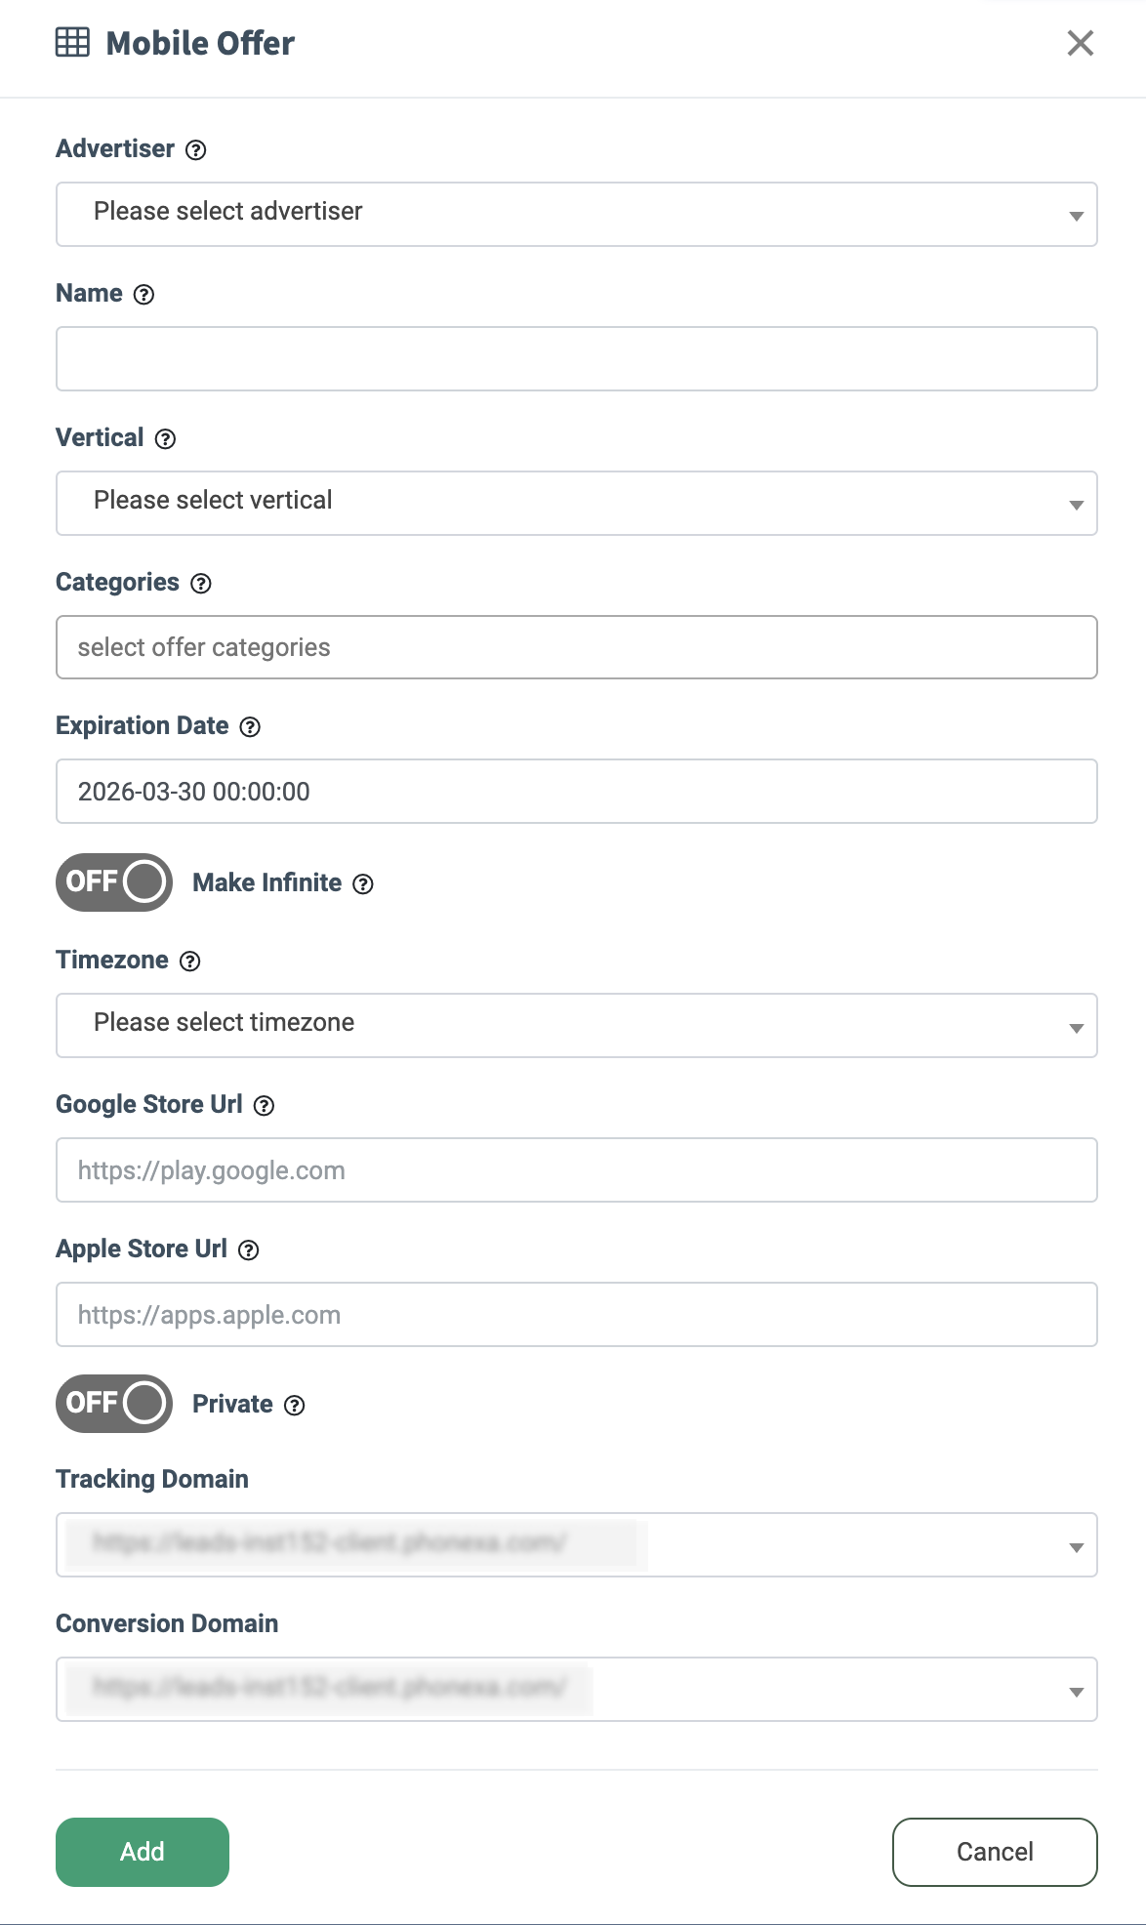Open the advertiser selection dropdown

click(576, 215)
